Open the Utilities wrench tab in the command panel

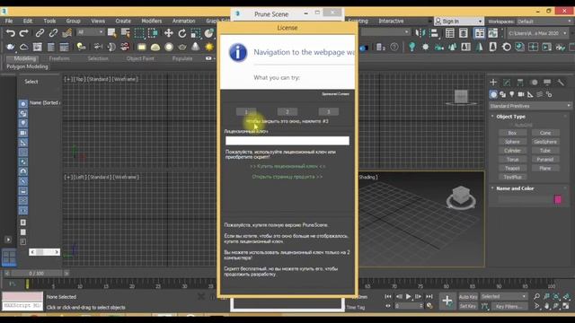pyautogui.click(x=561, y=83)
